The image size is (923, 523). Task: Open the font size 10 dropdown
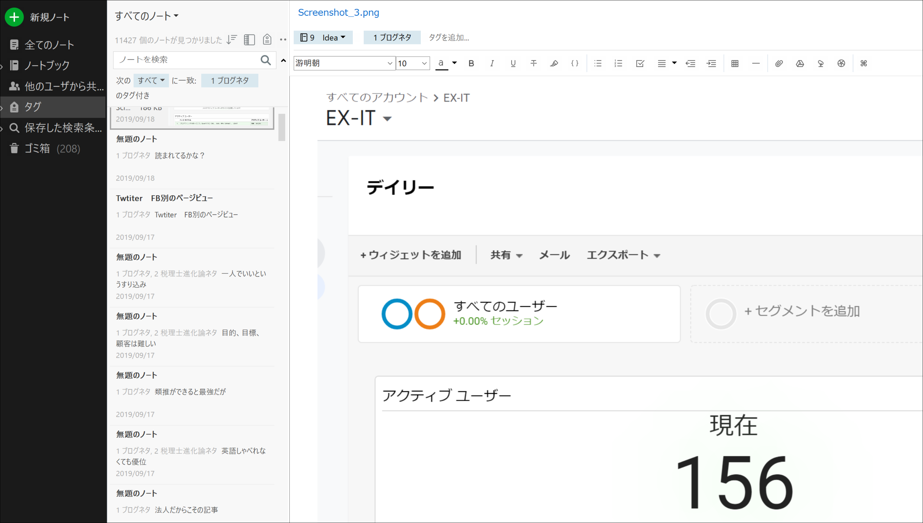(413, 63)
